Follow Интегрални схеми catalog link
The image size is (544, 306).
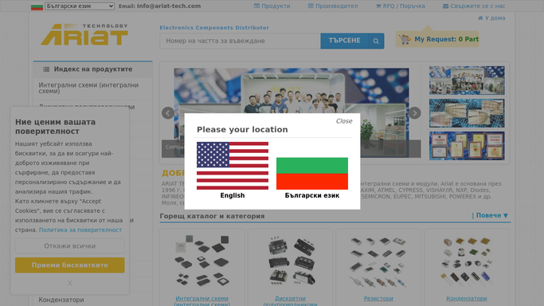(202, 300)
